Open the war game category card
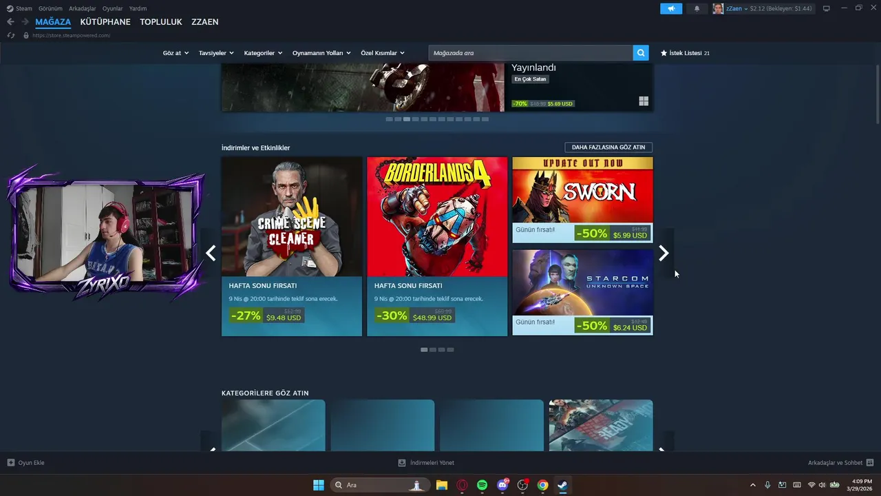Viewport: 881px width, 496px height. (x=601, y=426)
